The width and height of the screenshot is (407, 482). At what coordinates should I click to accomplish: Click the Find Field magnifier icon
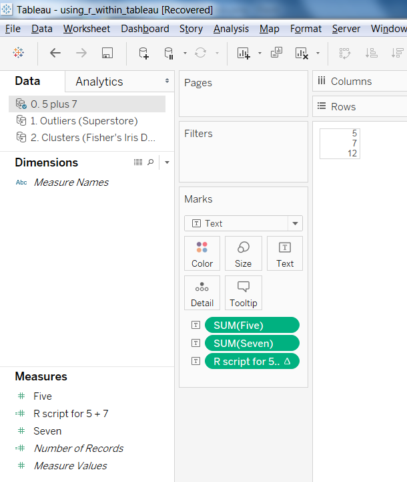click(x=150, y=162)
